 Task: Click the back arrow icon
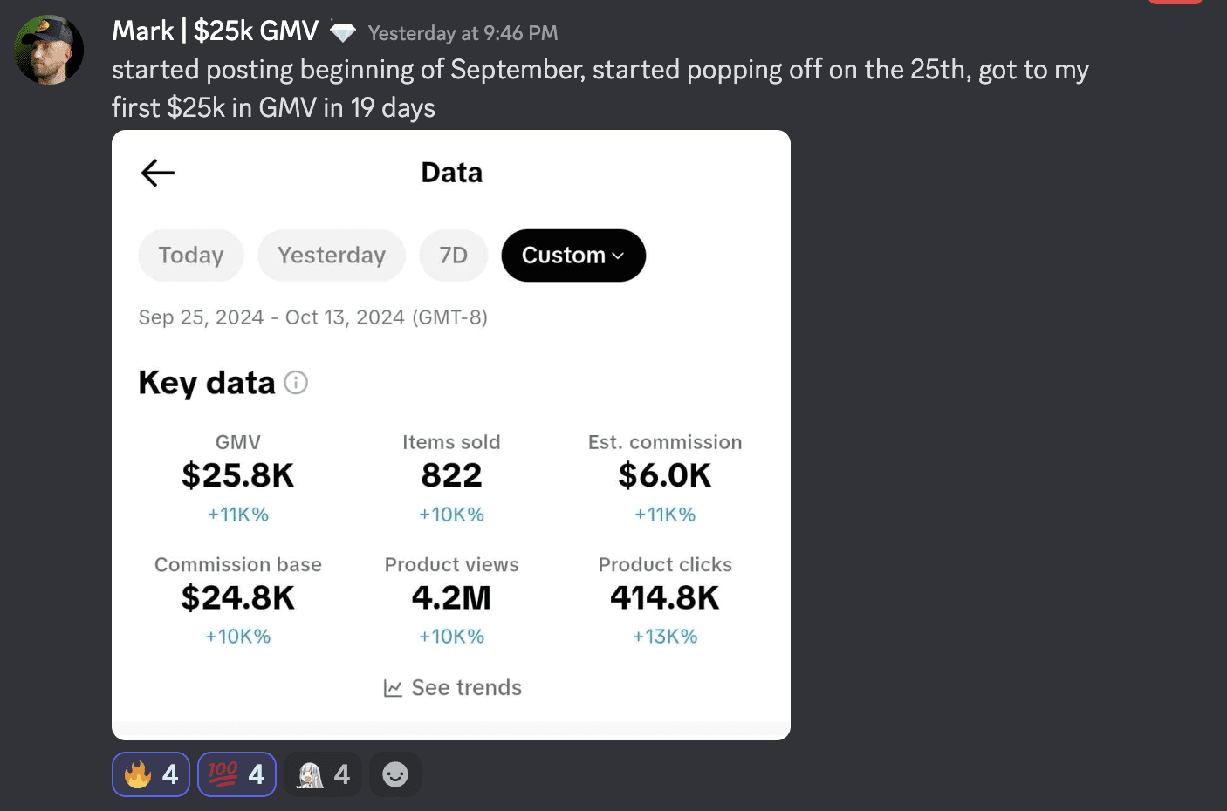pos(158,173)
